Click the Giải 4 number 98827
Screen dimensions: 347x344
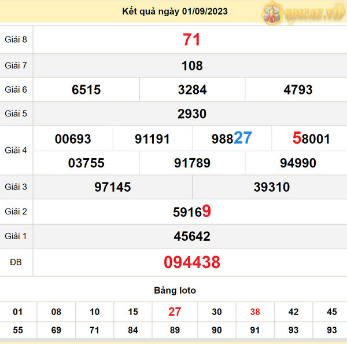click(x=231, y=138)
